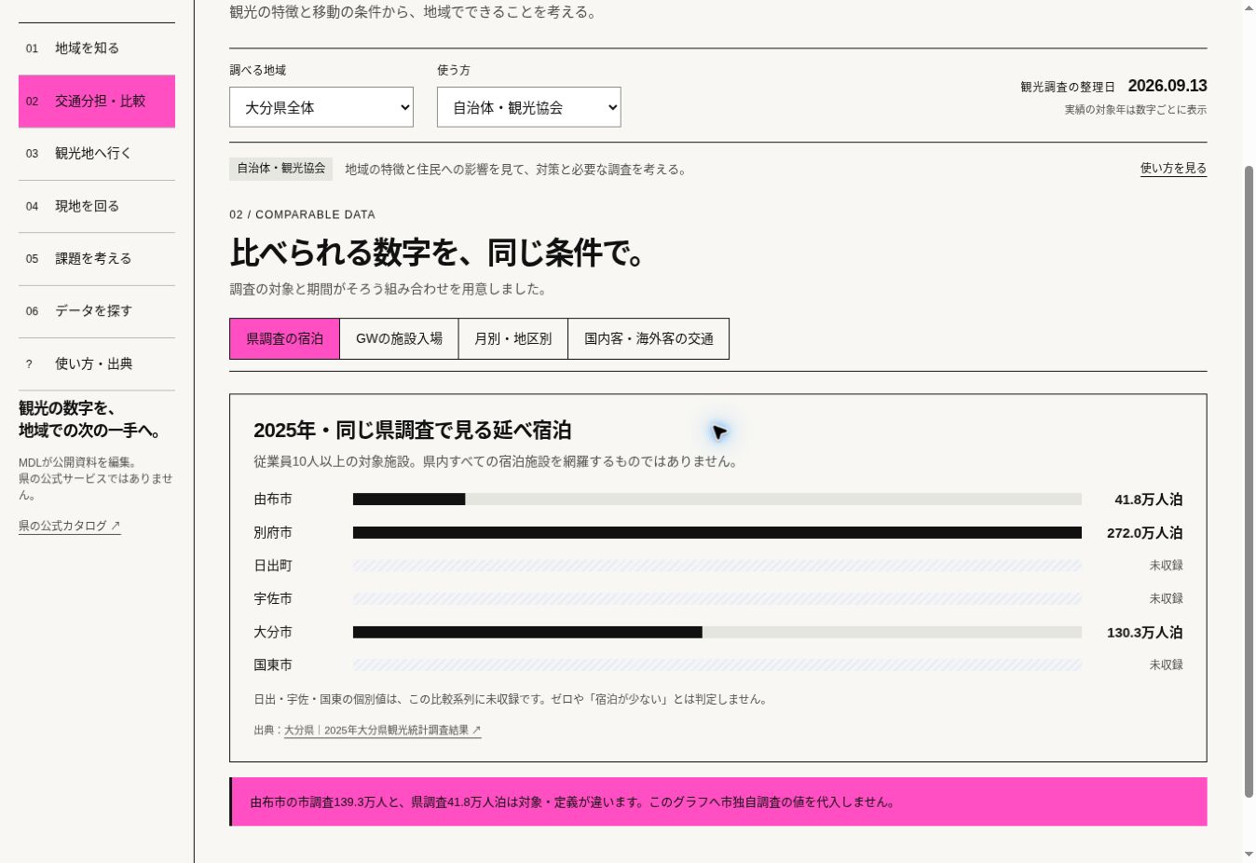The image size is (1256, 863).
Task: Open the 使い方・出典 sidebar item
Action: pos(97,364)
